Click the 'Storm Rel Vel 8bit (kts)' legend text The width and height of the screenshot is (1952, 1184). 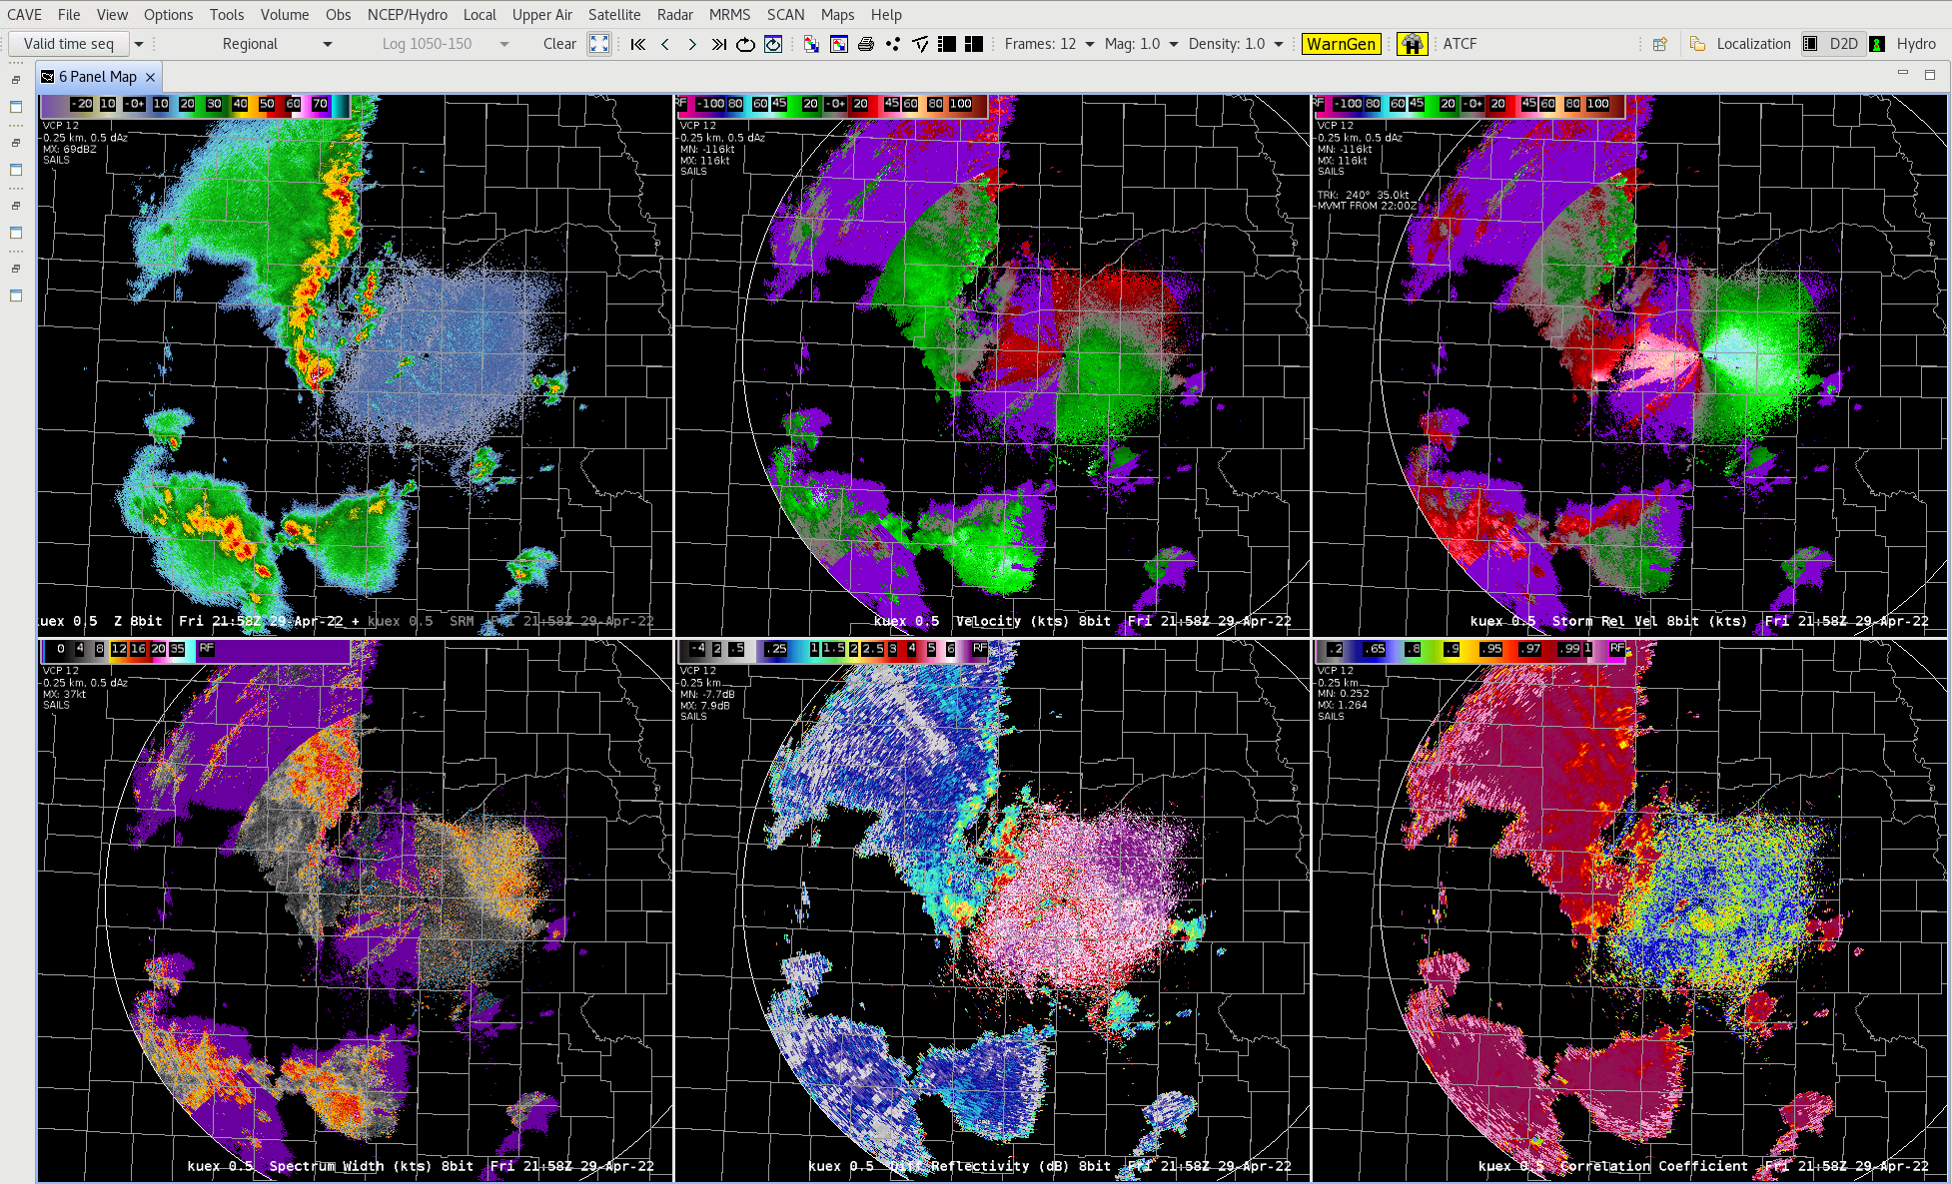1649,621
